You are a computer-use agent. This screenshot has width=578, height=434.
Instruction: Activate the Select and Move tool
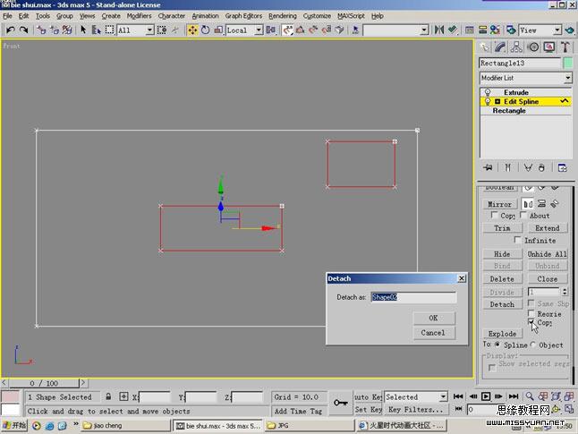click(x=192, y=30)
